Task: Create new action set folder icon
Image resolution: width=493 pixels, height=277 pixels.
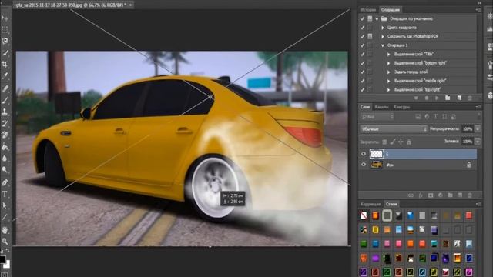Action: 448,98
